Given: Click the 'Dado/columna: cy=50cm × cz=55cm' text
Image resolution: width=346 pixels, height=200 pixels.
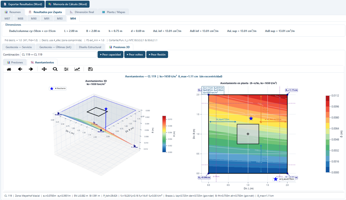Looking at the screenshot, I should [32, 31].
